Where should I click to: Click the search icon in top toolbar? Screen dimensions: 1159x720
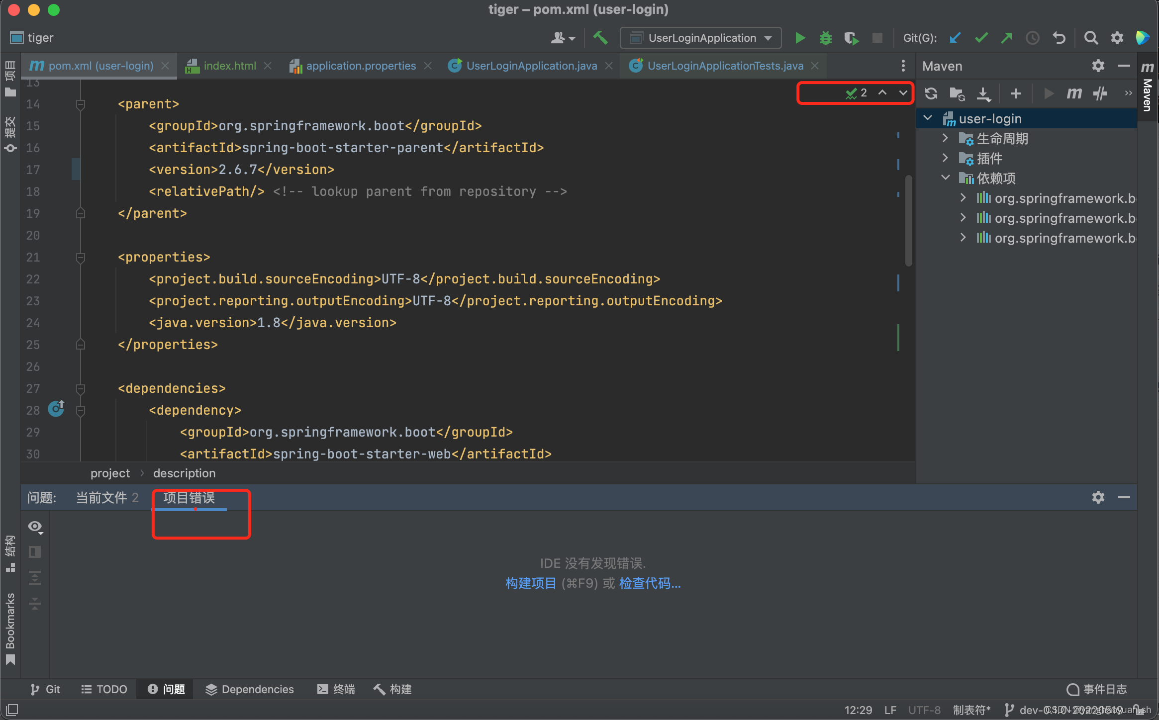pos(1091,38)
